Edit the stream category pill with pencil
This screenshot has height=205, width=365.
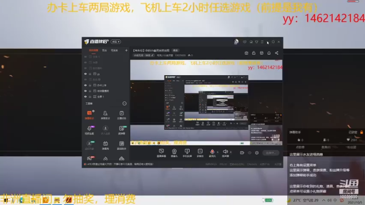point(144,55)
